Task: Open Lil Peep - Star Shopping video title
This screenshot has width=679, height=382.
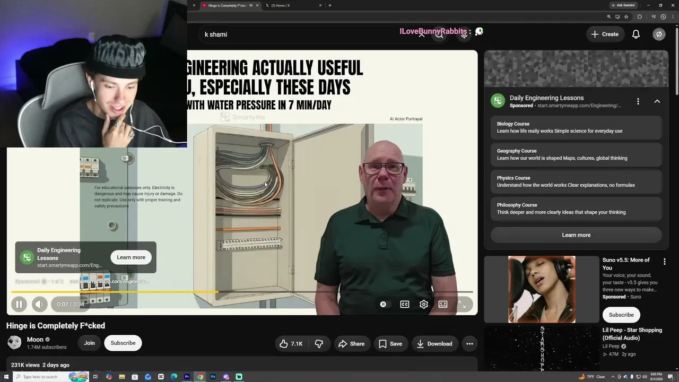Action: click(632, 334)
